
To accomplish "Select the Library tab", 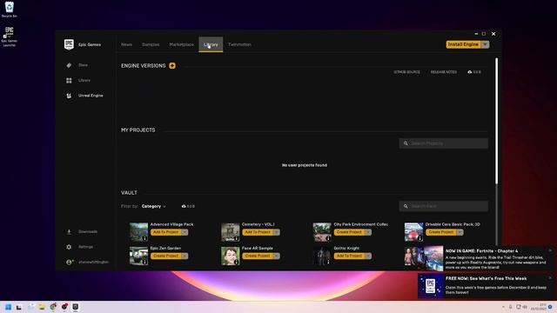I will (x=211, y=44).
